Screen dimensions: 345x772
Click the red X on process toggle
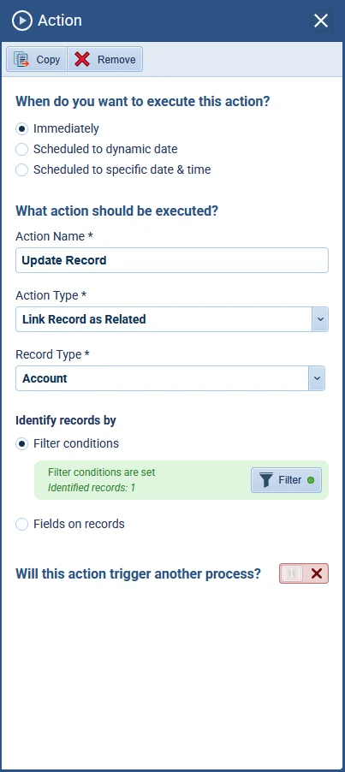pyautogui.click(x=317, y=573)
